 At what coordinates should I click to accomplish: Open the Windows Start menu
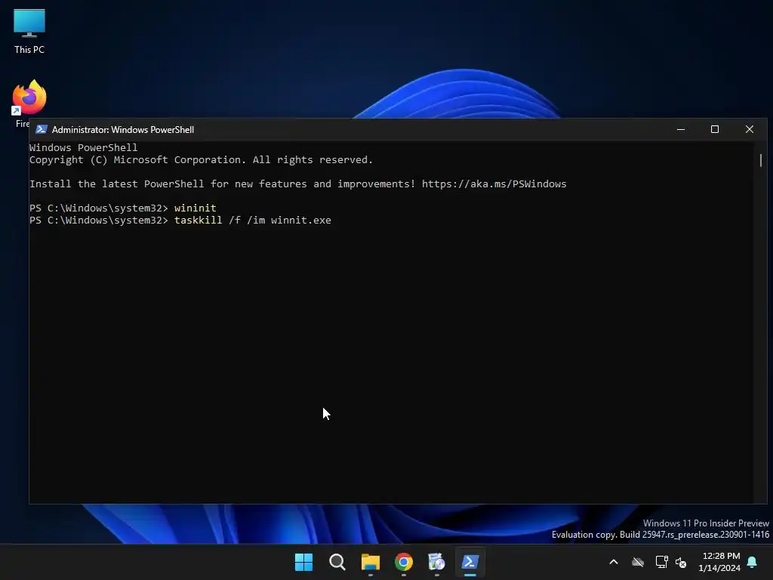[303, 562]
